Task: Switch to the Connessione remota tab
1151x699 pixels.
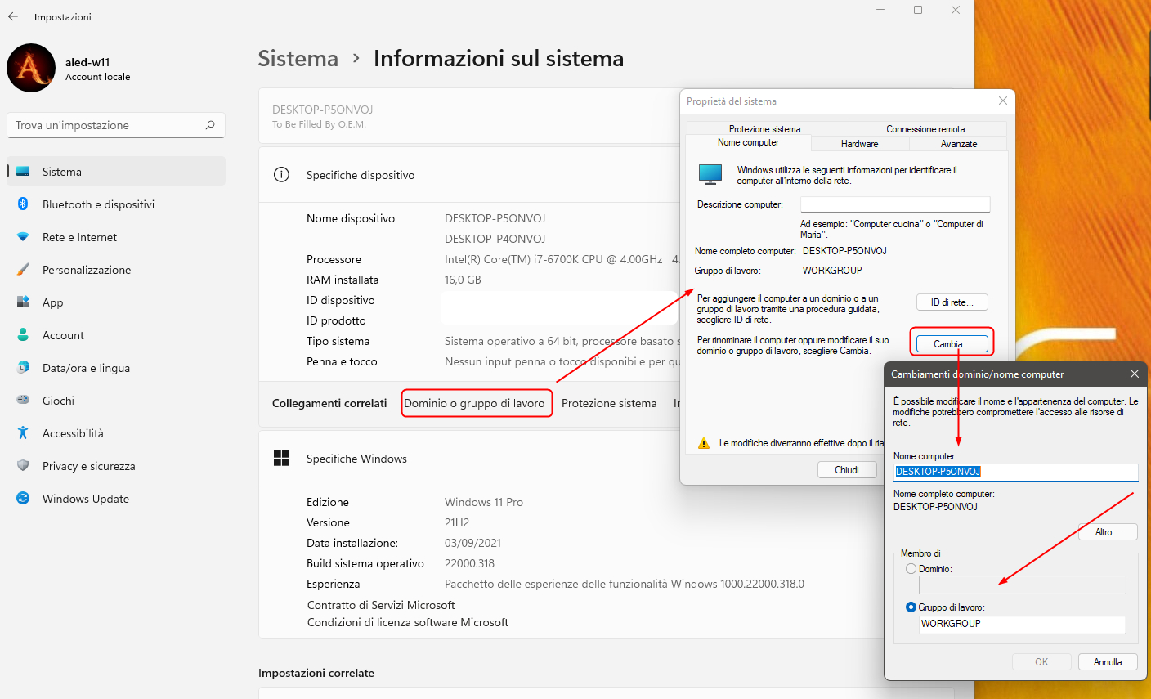Action: (925, 129)
